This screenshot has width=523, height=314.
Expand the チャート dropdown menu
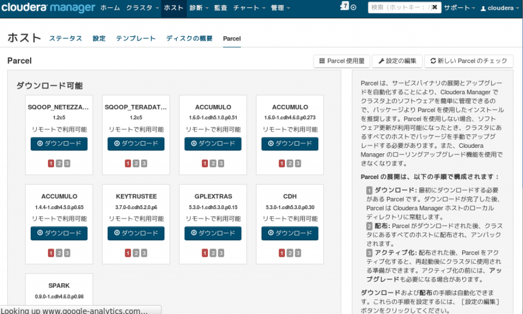pos(249,8)
